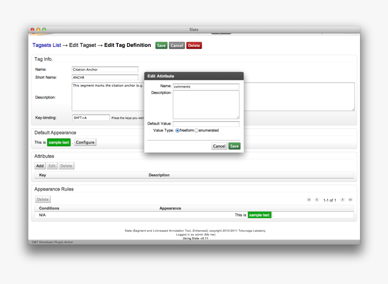Click Delete button in Attributes section
This screenshot has height=284, width=388.
pyautogui.click(x=66, y=166)
